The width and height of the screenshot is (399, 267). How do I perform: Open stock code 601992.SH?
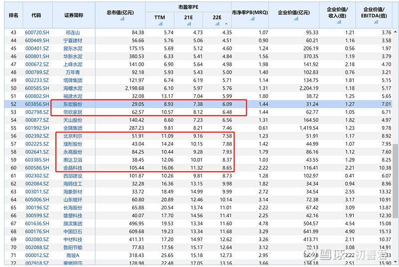pyautogui.click(x=37, y=128)
